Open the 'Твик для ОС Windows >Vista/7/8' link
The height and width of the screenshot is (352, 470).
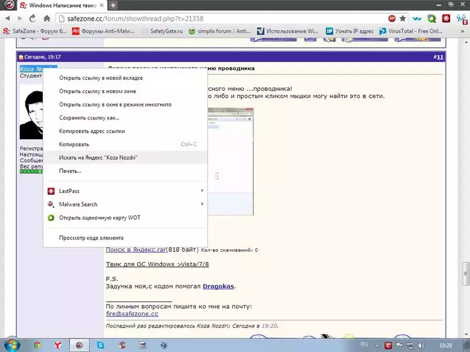[157, 264]
